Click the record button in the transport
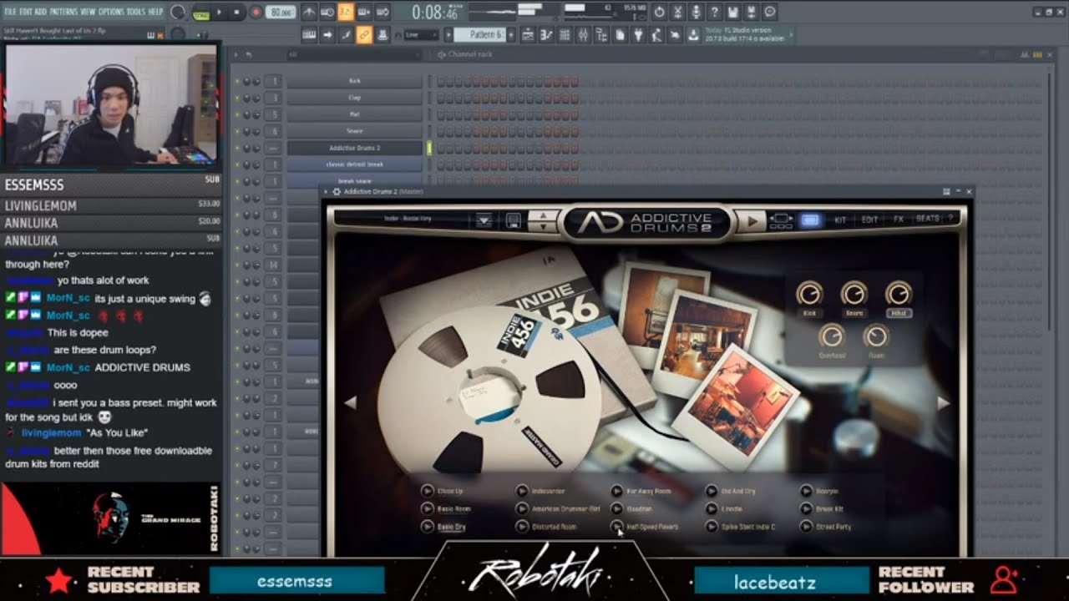This screenshot has height=601, width=1069. tap(256, 13)
